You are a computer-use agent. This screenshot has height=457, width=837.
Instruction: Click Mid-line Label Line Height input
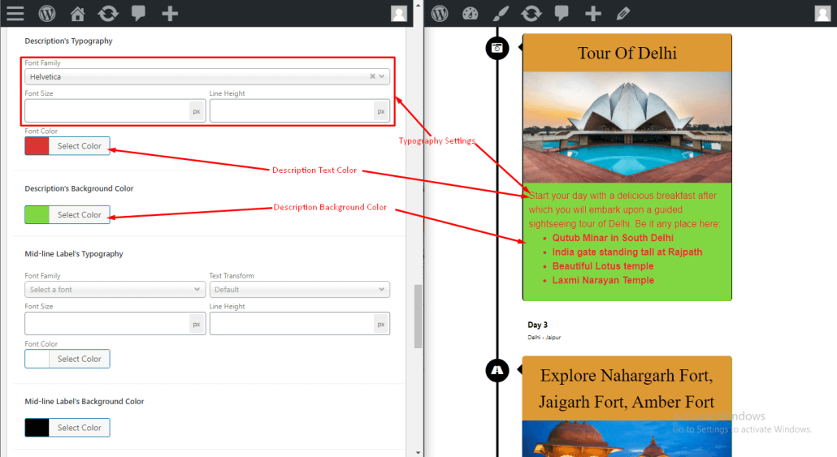pyautogui.click(x=292, y=324)
